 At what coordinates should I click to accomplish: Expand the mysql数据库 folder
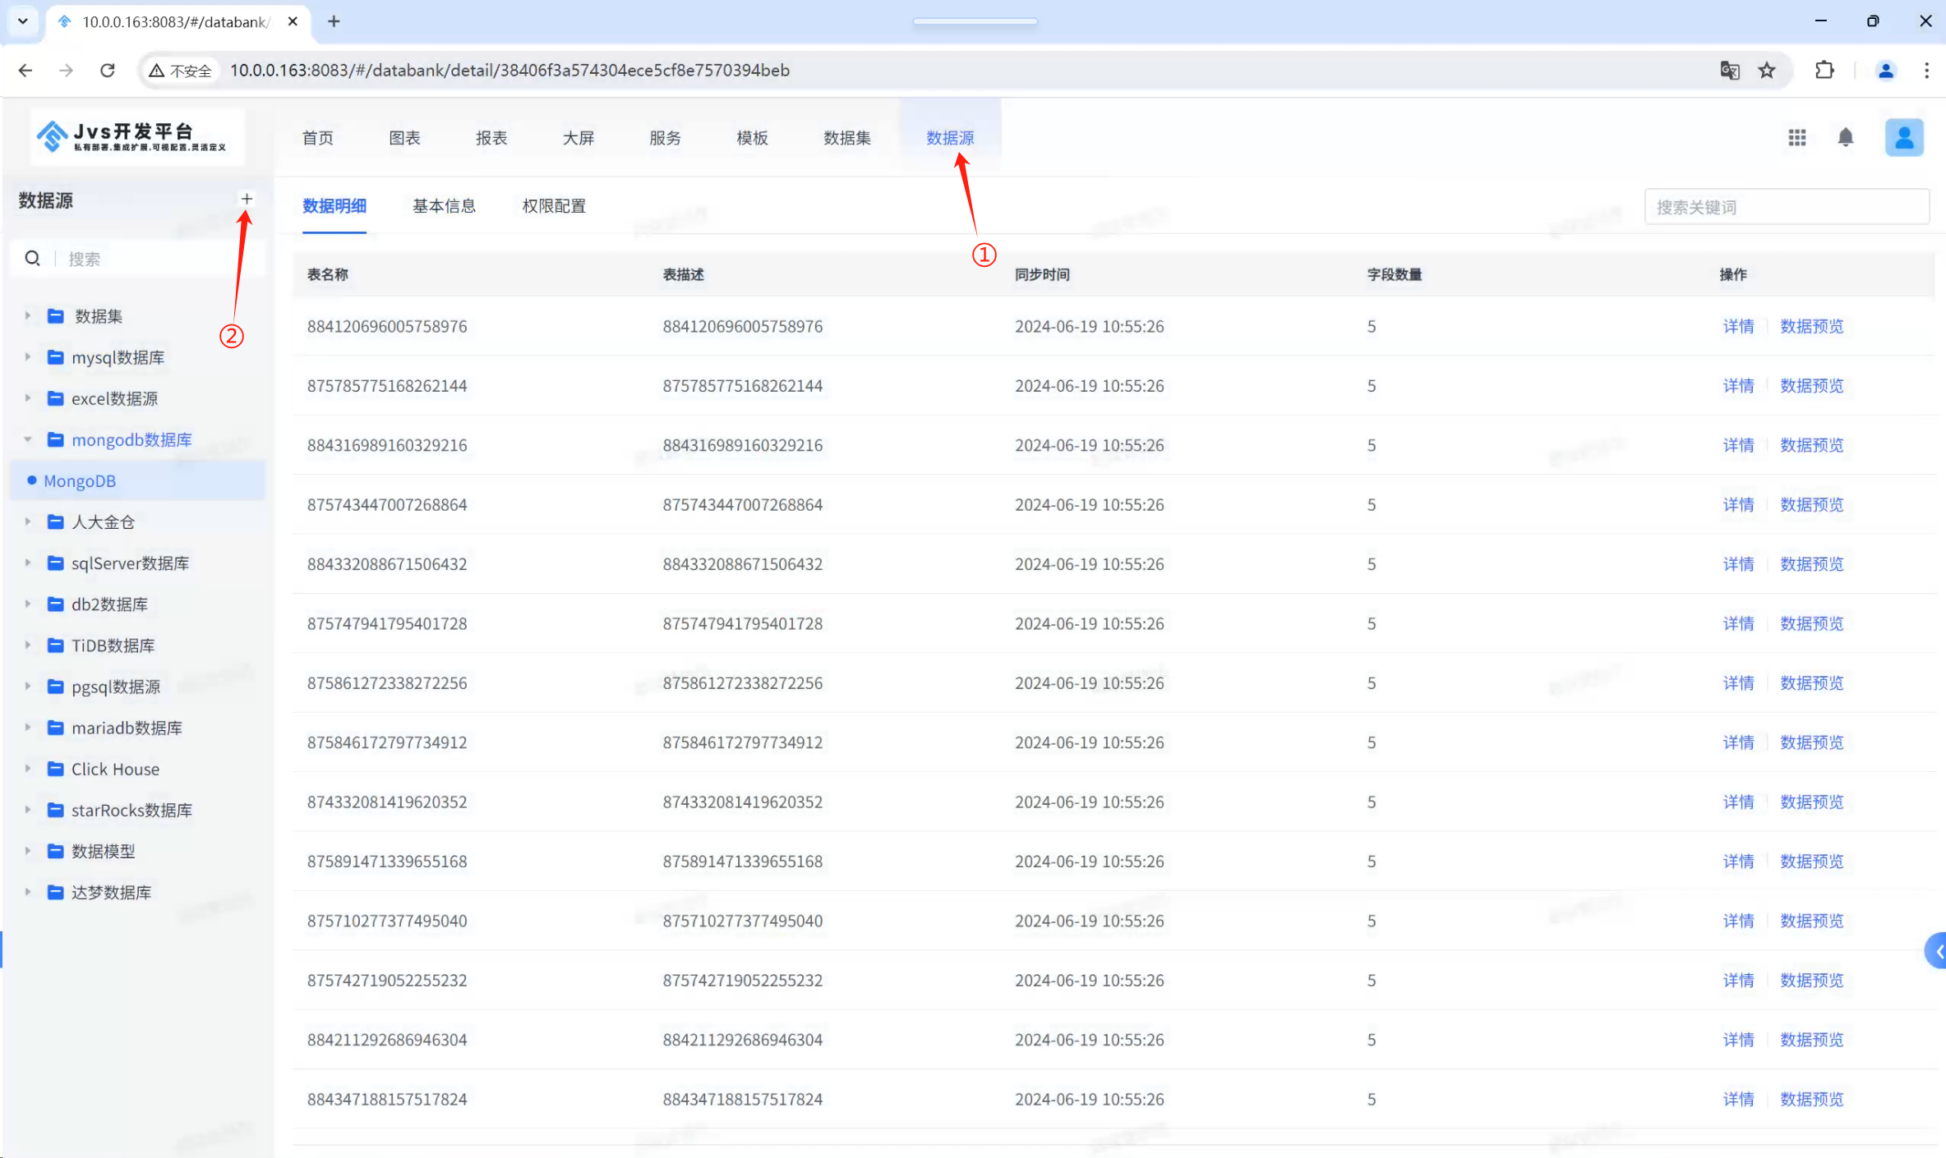28,357
